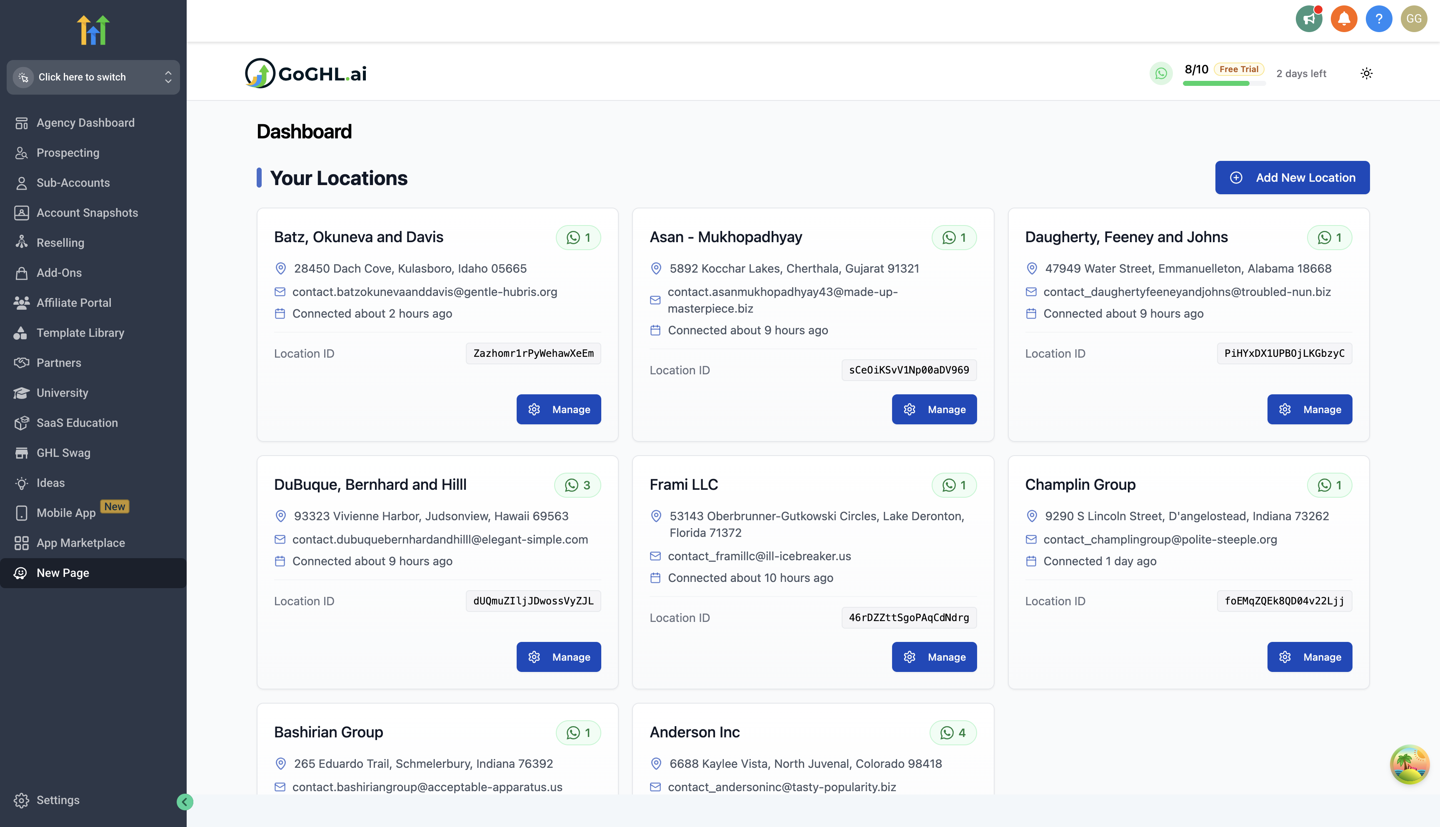Click WhatsApp count badge on Asan - Mukhopadhyay
The width and height of the screenshot is (1440, 827).
coord(954,238)
